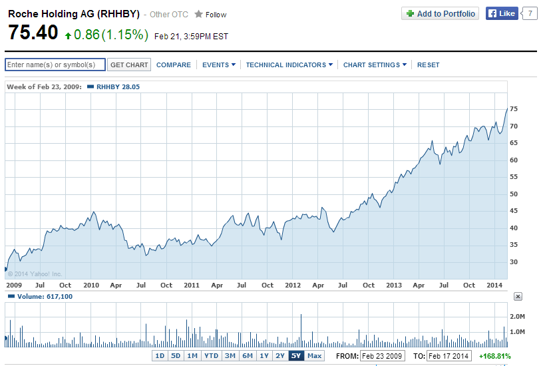The image size is (547, 366).
Task: Click the RESET link
Action: pos(428,65)
